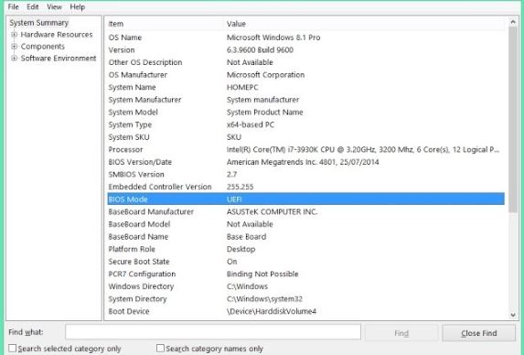Open the File menu

[14, 6]
